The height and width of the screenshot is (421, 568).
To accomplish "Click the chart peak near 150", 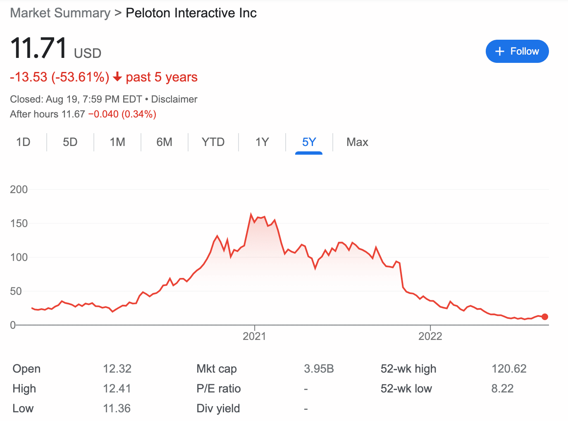I will (x=251, y=214).
